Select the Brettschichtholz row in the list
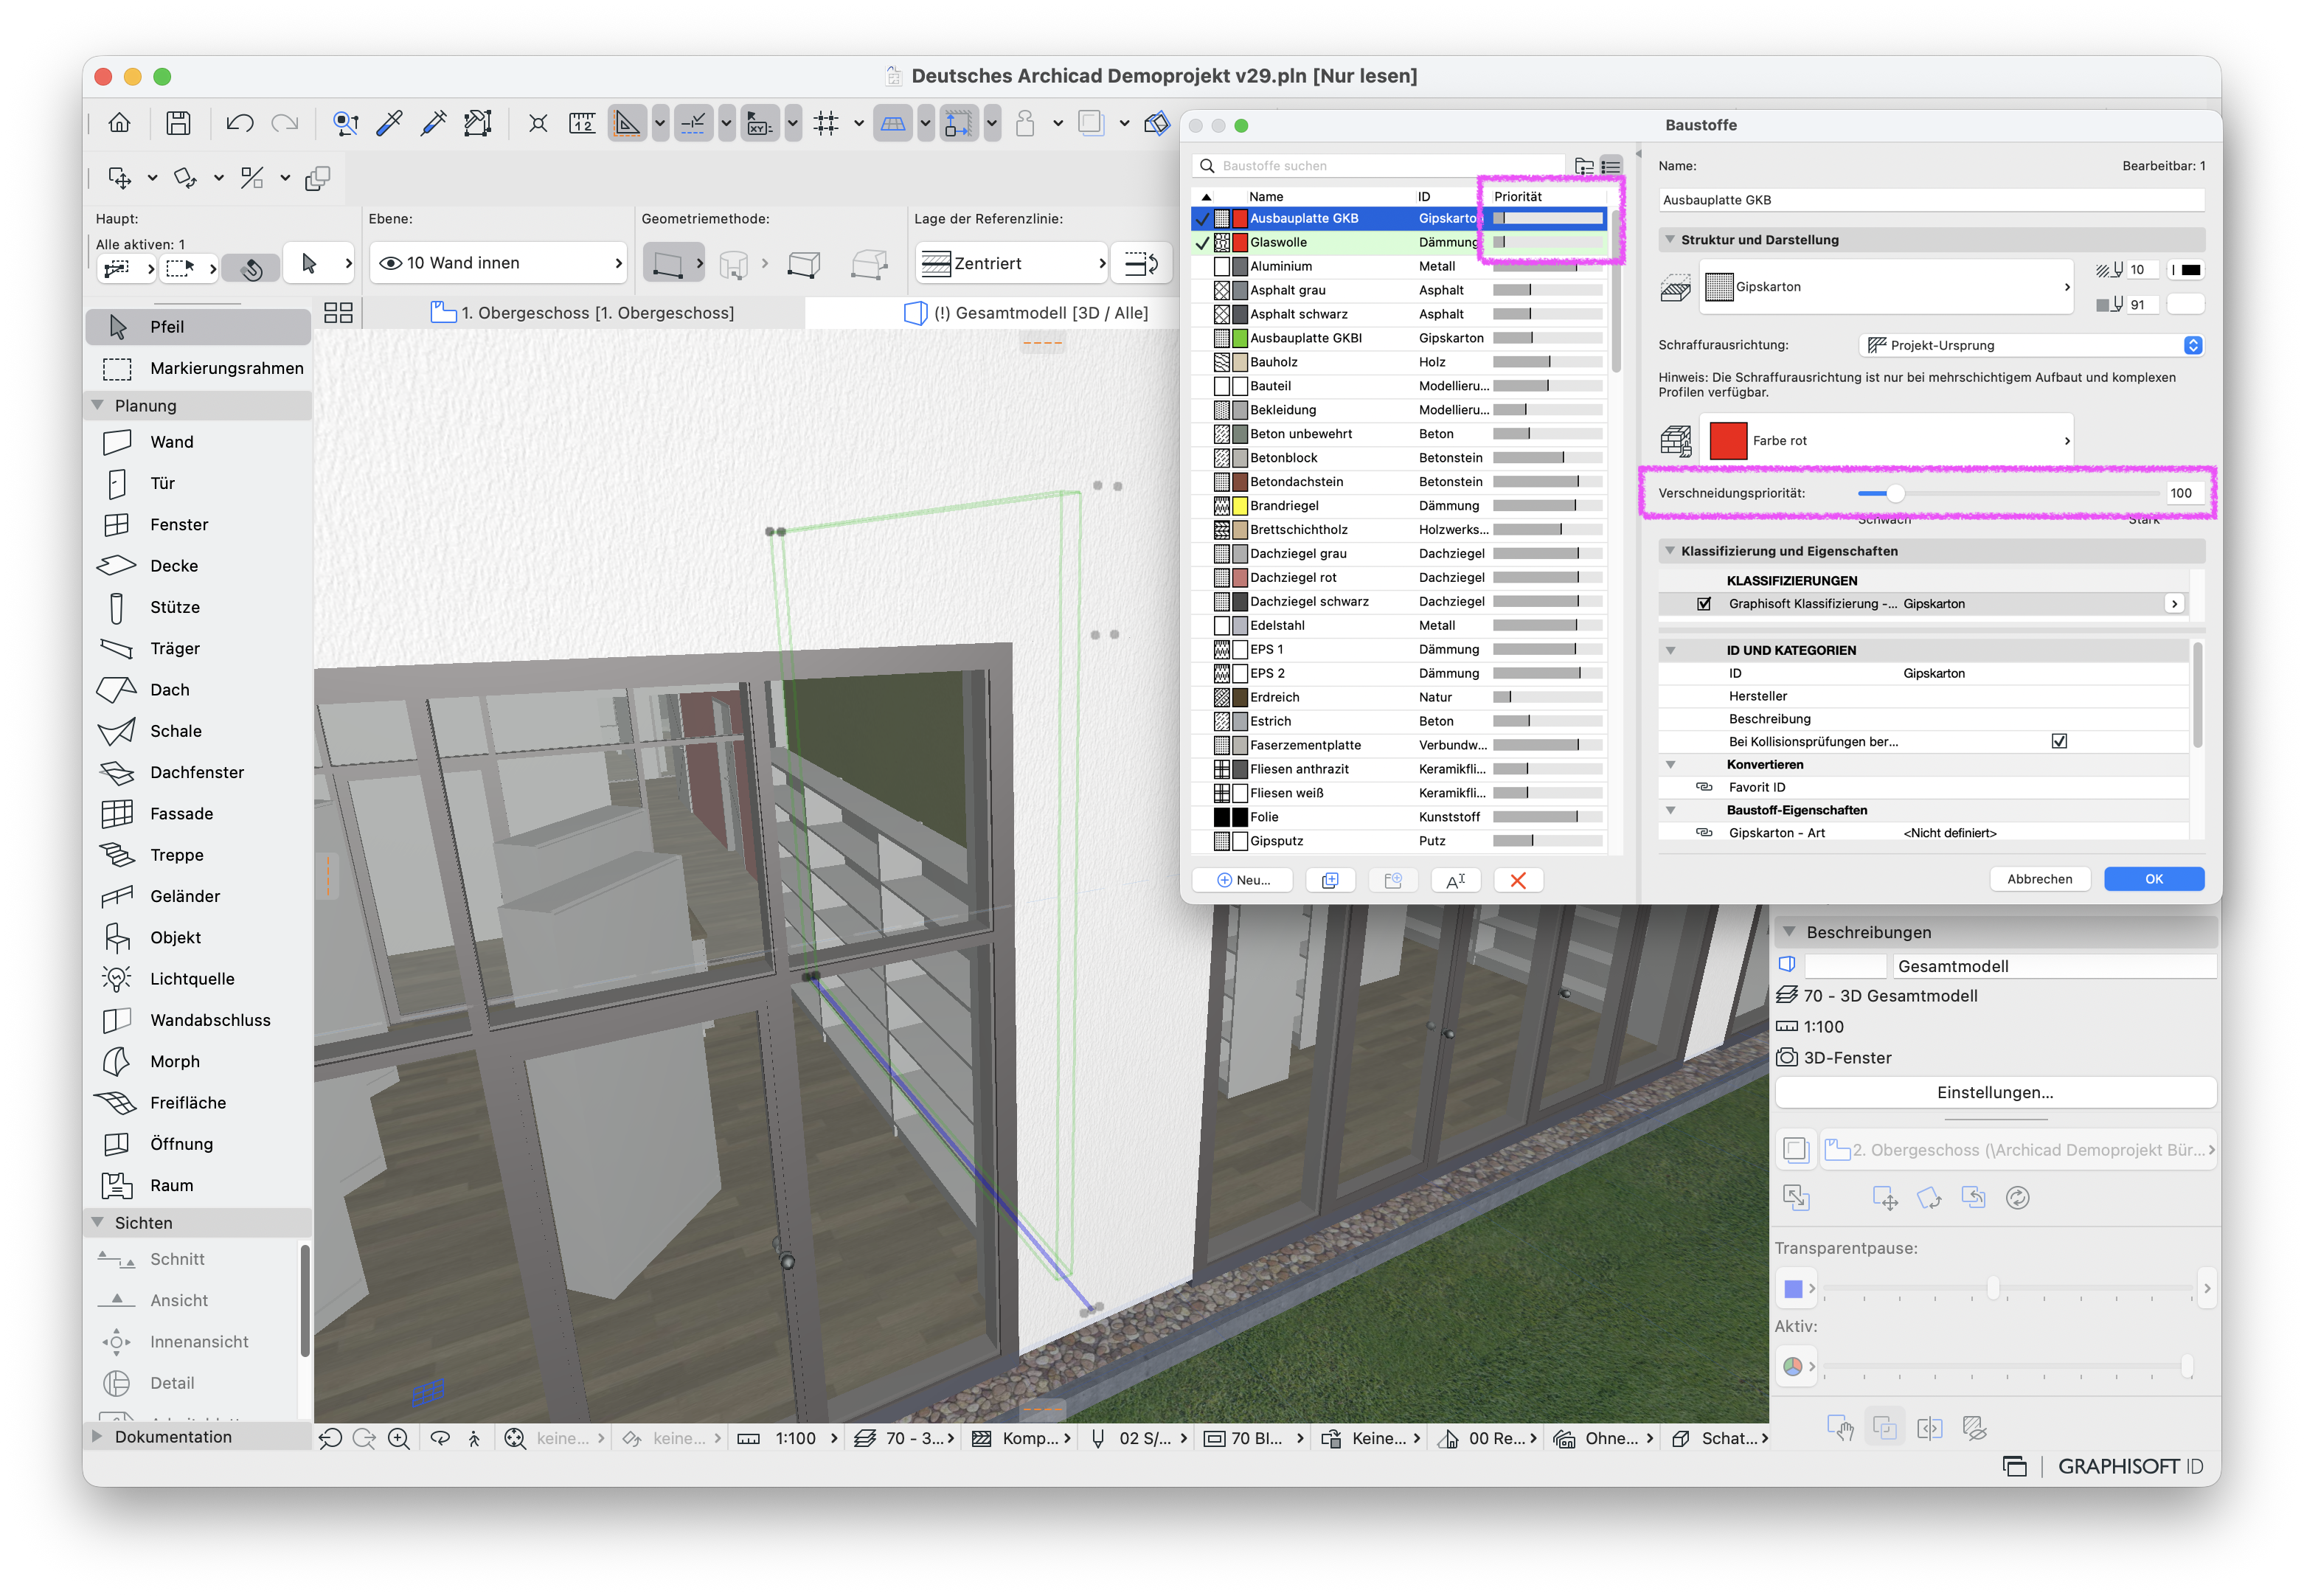 click(x=1400, y=530)
